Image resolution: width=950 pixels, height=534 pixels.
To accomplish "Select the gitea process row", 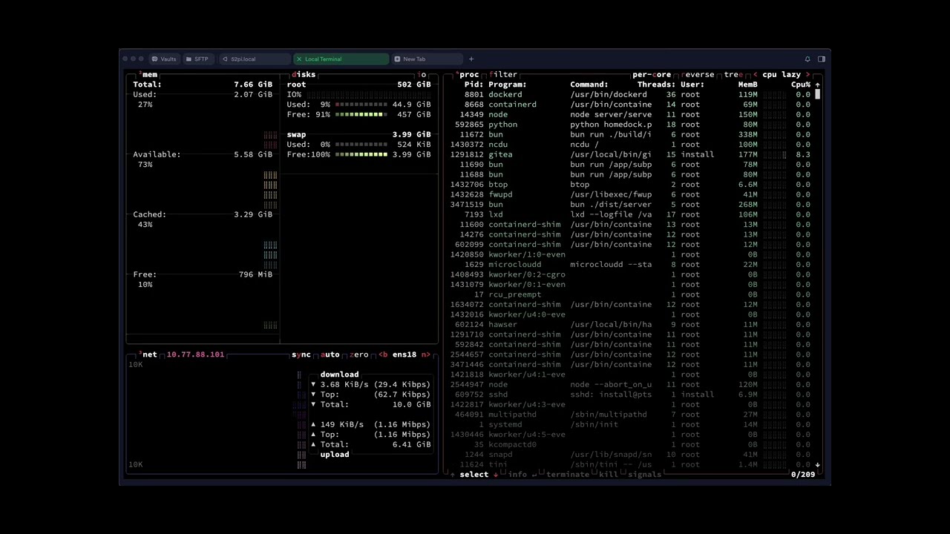I will (x=632, y=154).
